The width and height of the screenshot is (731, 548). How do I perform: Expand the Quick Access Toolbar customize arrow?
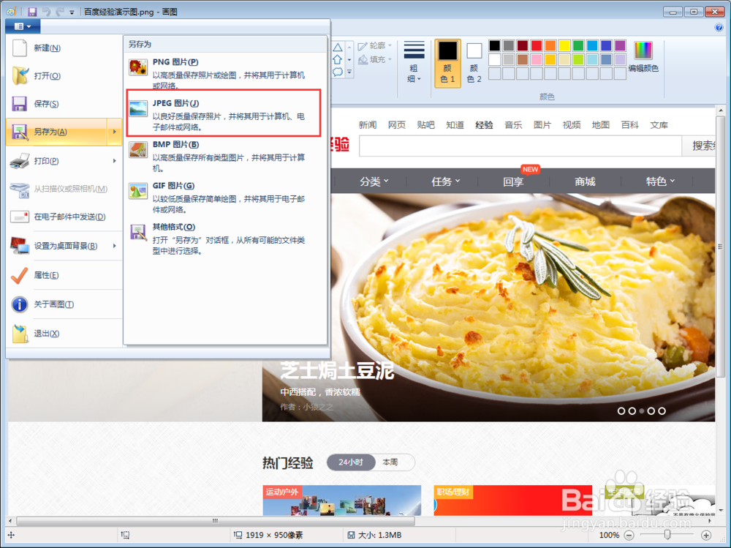coord(70,12)
